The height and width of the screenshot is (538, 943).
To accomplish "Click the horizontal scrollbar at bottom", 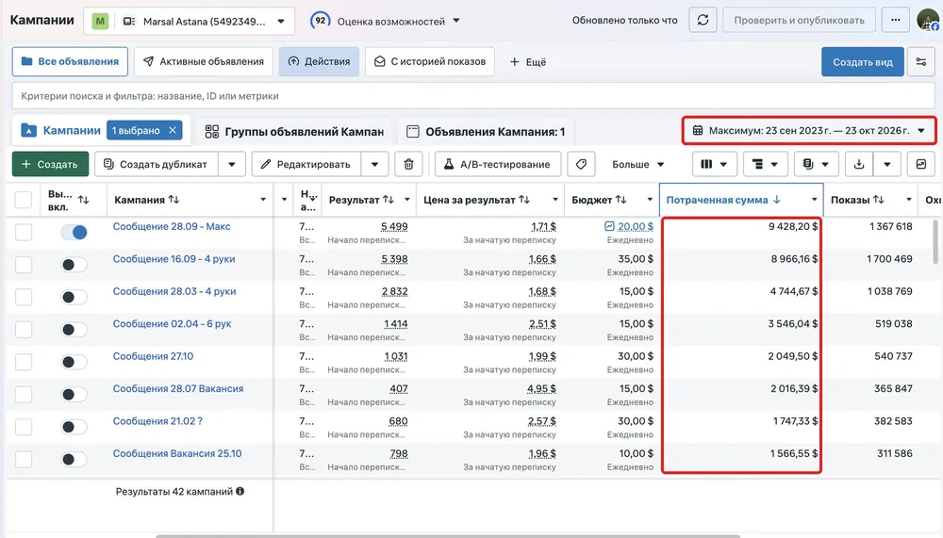I will click(x=447, y=535).
